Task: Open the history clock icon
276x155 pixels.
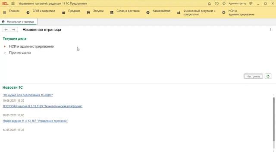Action: pos(216,3)
